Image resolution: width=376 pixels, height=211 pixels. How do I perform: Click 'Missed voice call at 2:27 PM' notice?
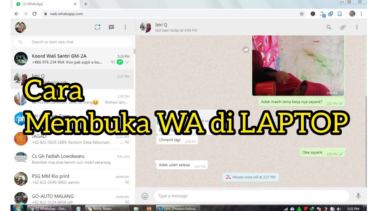[x=251, y=177]
